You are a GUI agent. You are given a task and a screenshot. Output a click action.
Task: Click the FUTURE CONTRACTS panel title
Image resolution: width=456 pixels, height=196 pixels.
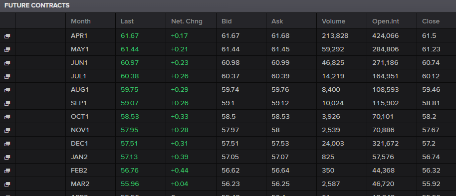pos(37,5)
